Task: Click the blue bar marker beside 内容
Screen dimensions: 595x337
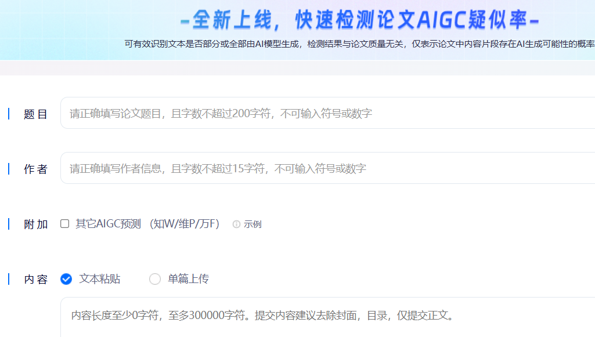Action: click(9, 279)
